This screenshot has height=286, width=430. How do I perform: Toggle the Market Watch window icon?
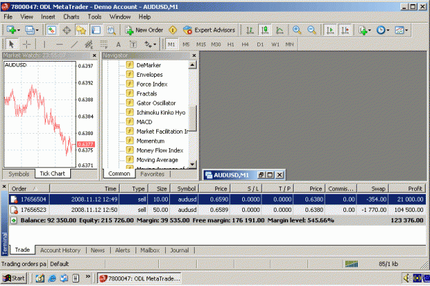pos(52,29)
